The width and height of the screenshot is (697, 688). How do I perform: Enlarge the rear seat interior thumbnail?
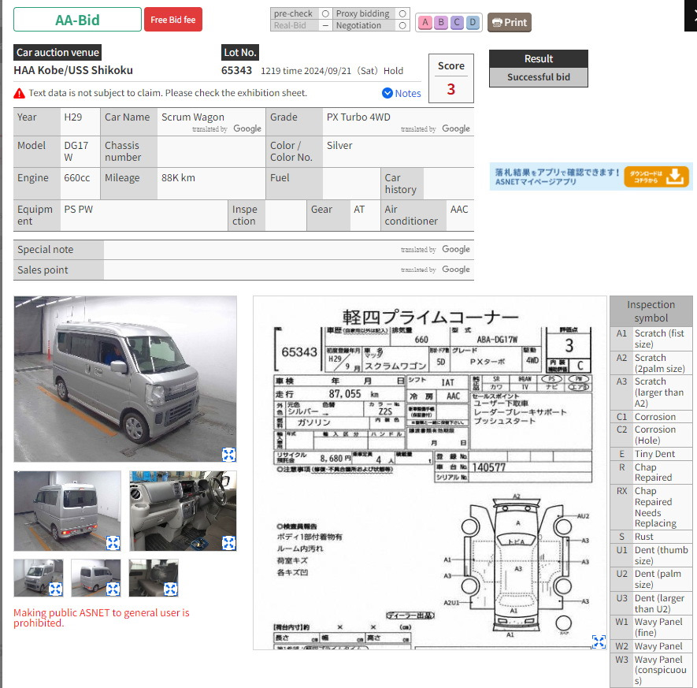(x=171, y=589)
